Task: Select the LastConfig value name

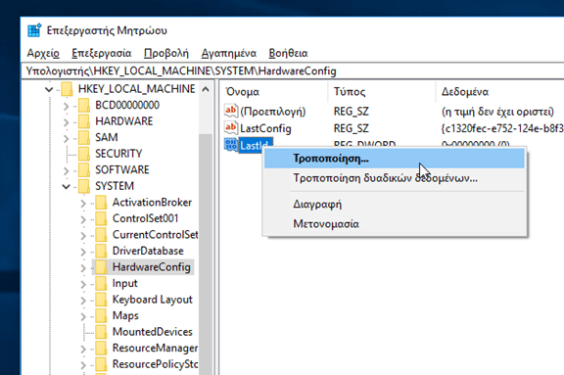Action: pyautogui.click(x=265, y=128)
